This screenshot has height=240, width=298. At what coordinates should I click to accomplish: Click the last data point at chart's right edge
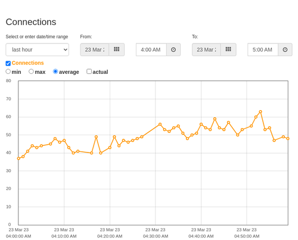click(288, 139)
